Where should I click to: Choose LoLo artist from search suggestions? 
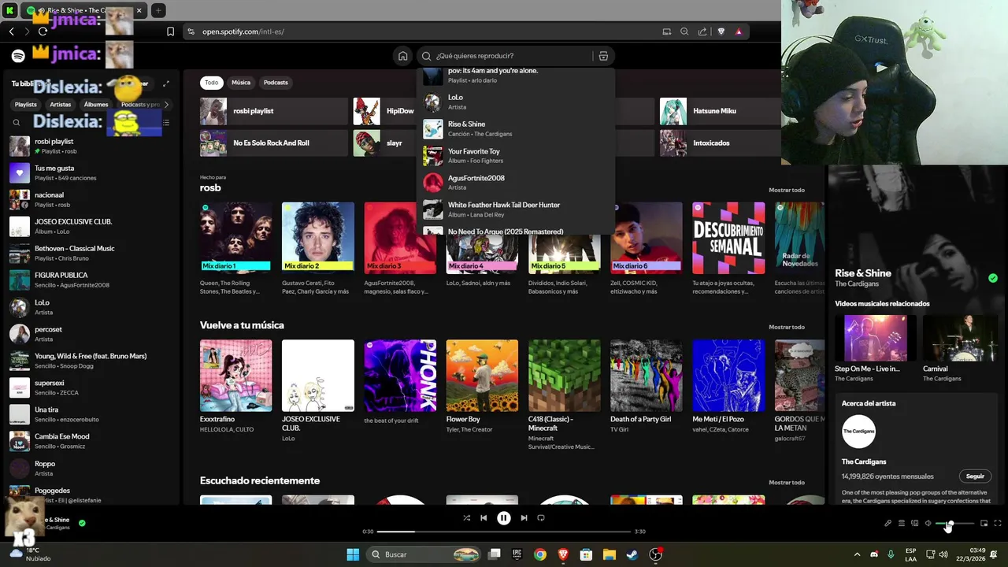coord(515,102)
